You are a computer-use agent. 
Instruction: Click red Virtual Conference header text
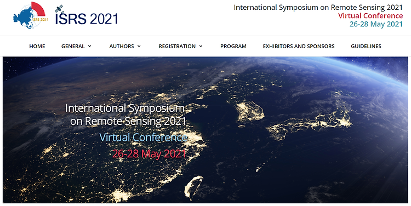pyautogui.click(x=370, y=16)
